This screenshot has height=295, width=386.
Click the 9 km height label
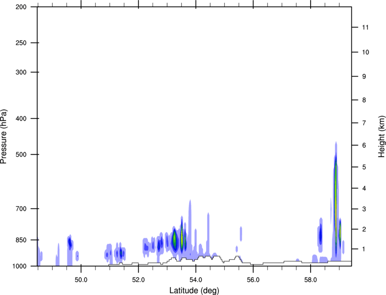tap(364, 77)
